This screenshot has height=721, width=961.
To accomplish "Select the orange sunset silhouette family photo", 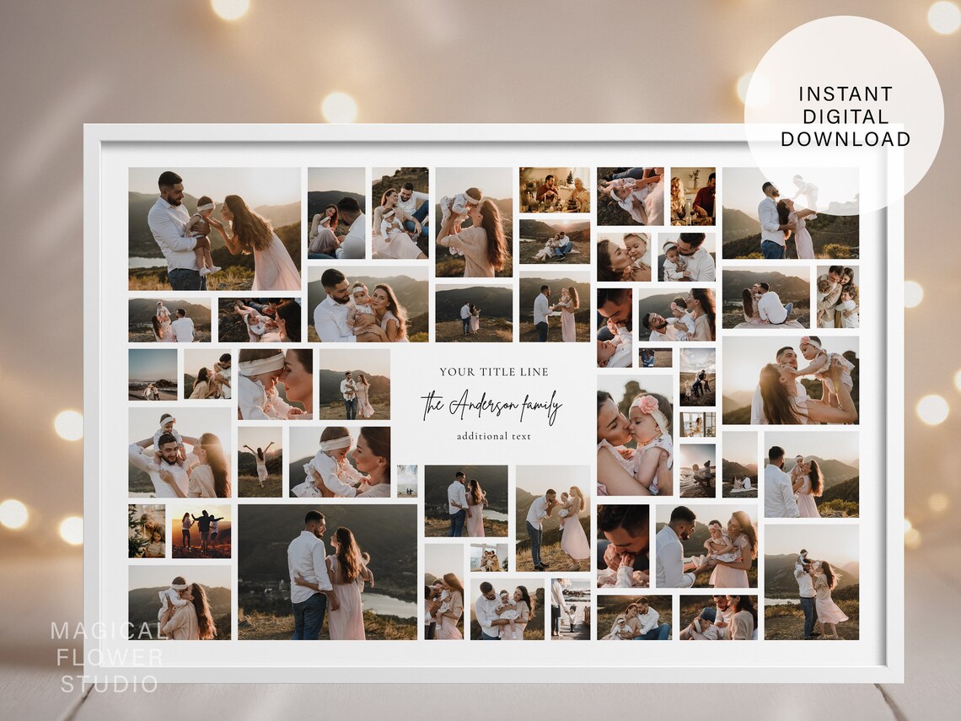I will (x=201, y=531).
